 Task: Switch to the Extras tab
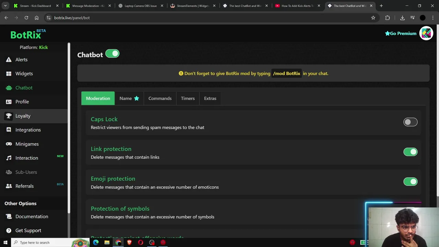click(x=210, y=98)
